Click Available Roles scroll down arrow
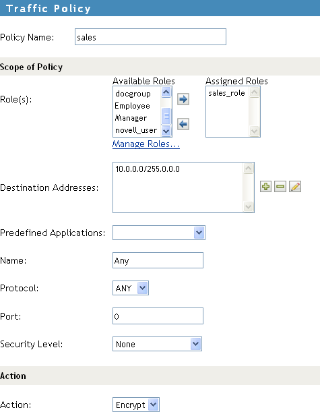The height and width of the screenshot is (412, 320). pyautogui.click(x=166, y=131)
